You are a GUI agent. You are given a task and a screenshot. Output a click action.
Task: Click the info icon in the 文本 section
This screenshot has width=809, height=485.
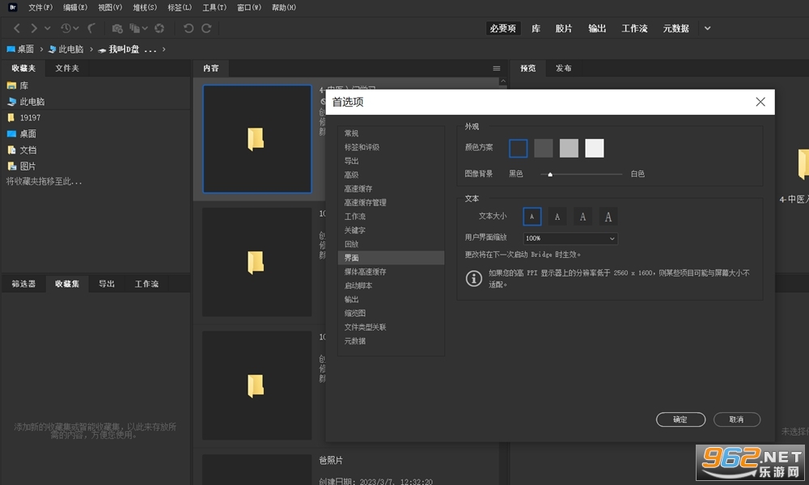pyautogui.click(x=473, y=278)
